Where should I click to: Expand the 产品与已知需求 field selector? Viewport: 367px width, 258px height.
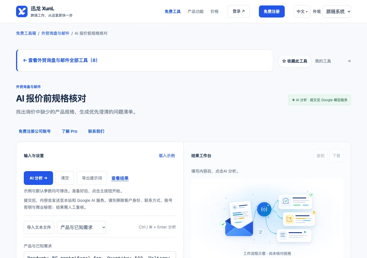click(81, 227)
